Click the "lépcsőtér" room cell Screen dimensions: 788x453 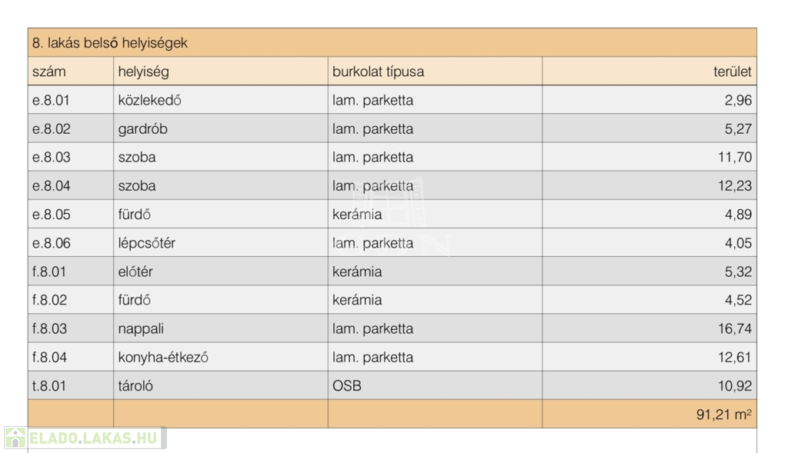pos(146,243)
